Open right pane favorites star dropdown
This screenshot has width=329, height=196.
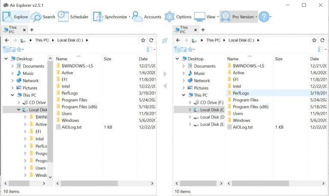click(191, 50)
